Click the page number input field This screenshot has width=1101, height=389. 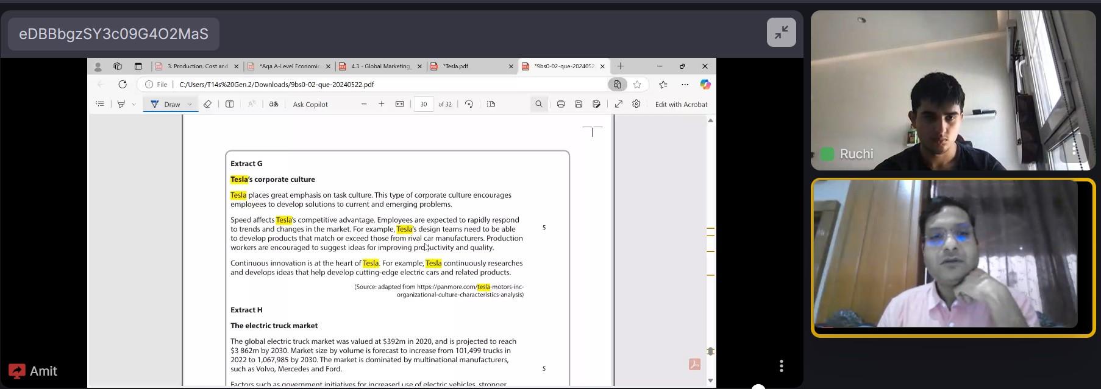423,104
